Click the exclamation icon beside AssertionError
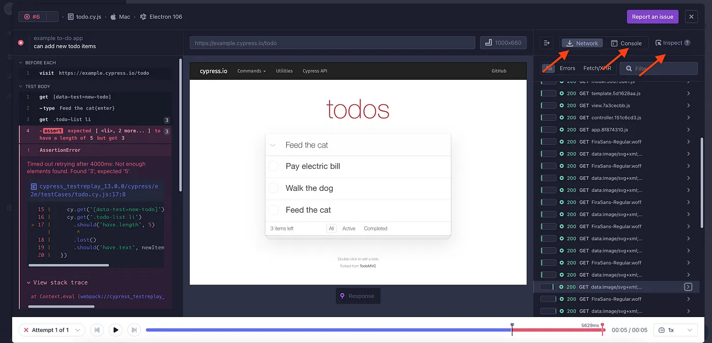Image resolution: width=712 pixels, height=343 pixels. 28,150
